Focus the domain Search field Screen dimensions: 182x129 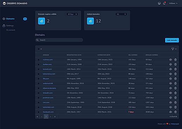click(x=59, y=40)
